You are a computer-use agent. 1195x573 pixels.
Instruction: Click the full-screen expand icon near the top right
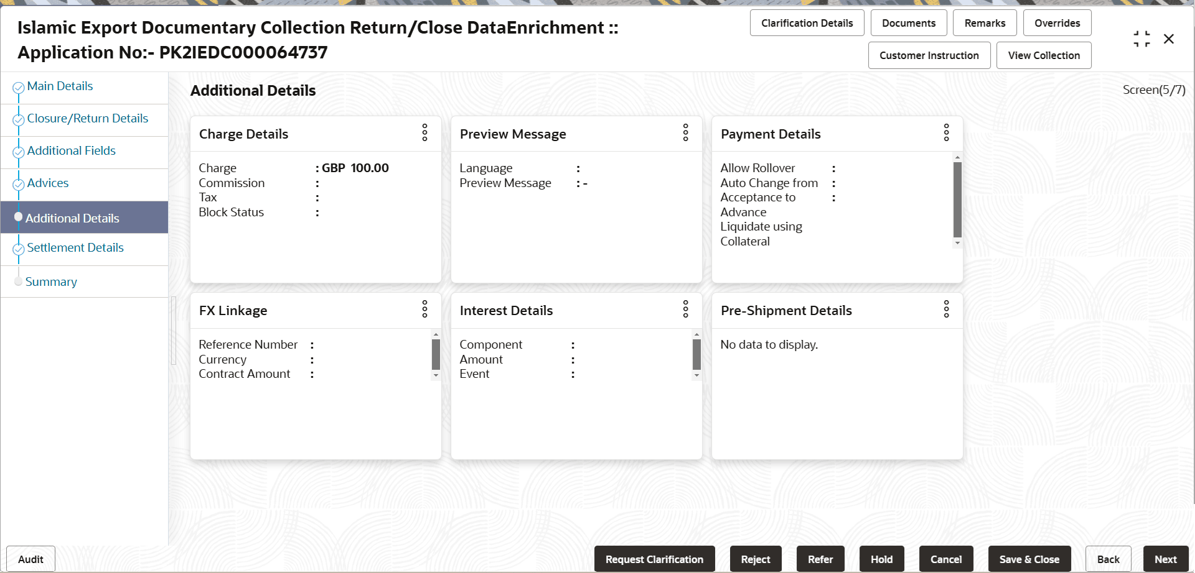pos(1141,38)
